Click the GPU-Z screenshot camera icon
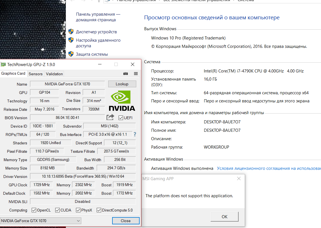Screen dimensions: 321x228 (126, 74)
